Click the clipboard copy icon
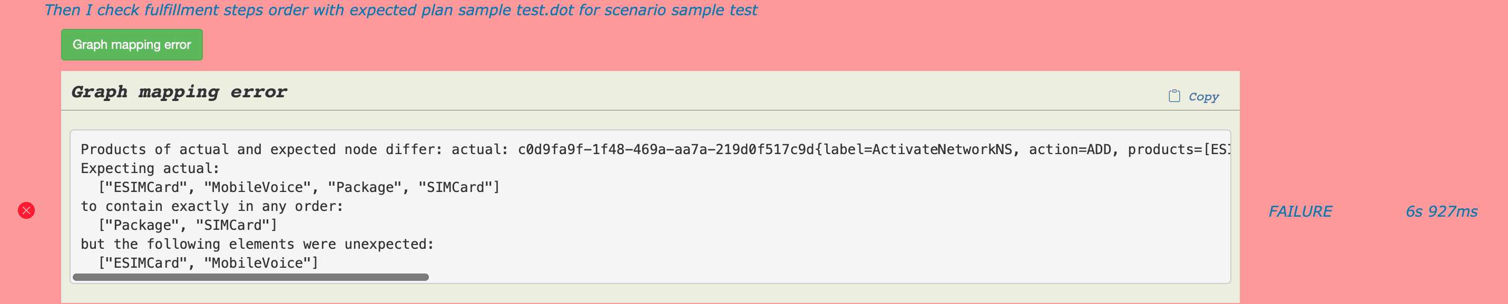Image resolution: width=1508 pixels, height=304 pixels. pyautogui.click(x=1174, y=96)
